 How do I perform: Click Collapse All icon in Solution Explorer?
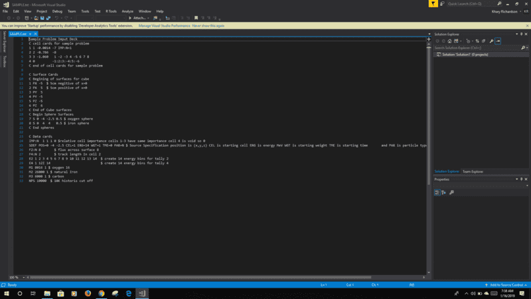click(x=485, y=41)
